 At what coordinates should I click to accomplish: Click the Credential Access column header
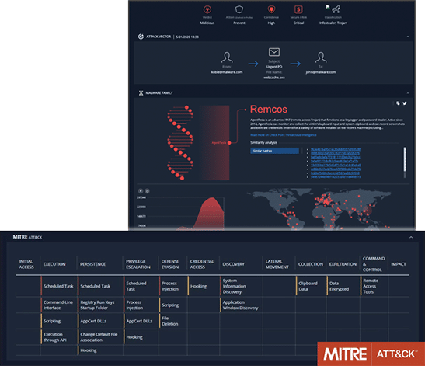[x=202, y=264]
